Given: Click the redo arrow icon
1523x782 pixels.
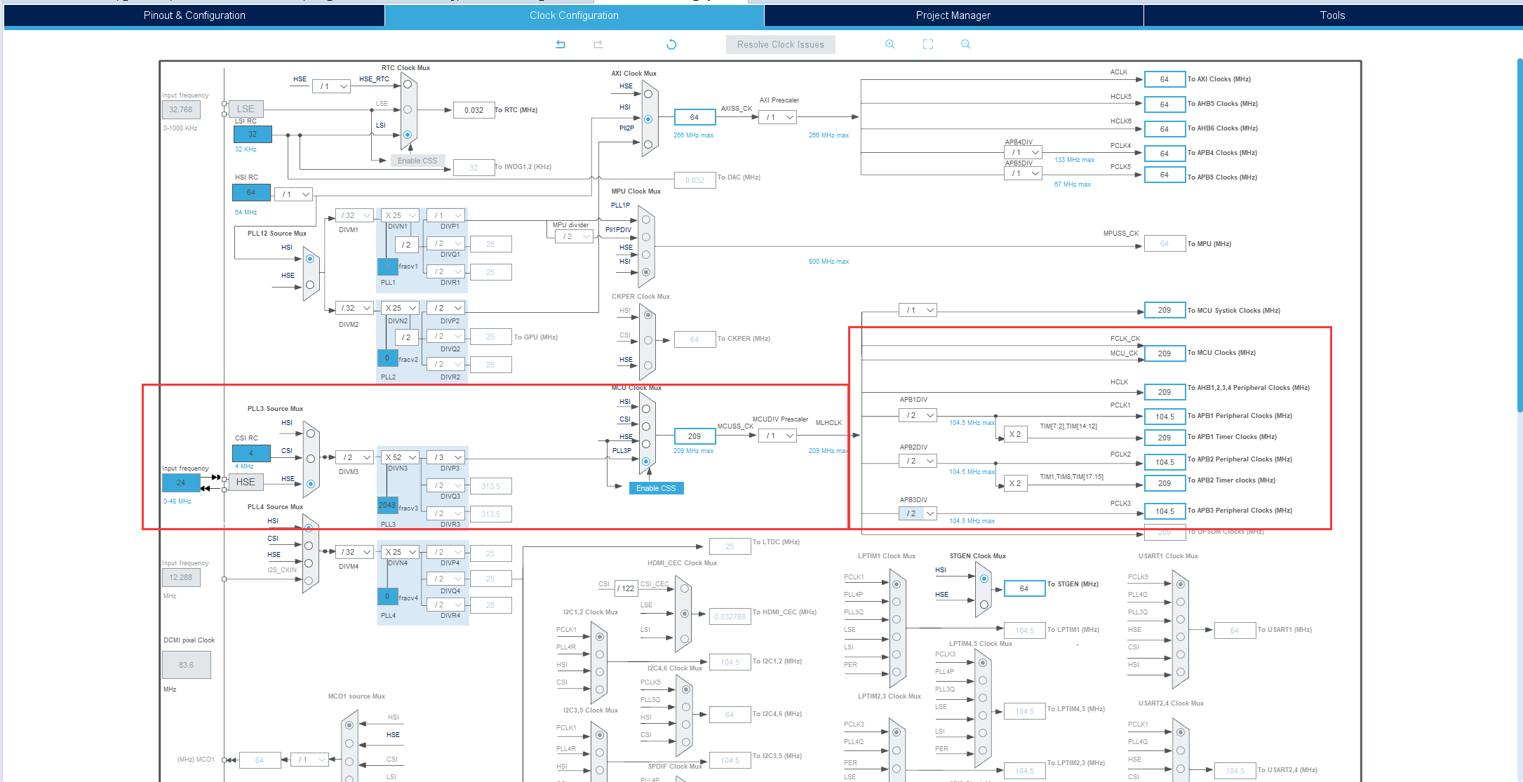Looking at the screenshot, I should 598,44.
